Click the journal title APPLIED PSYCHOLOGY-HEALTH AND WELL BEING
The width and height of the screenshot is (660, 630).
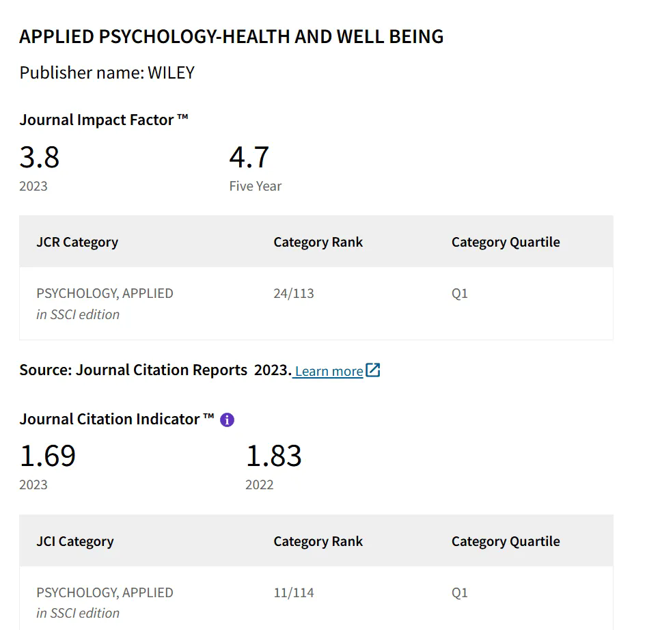pyautogui.click(x=231, y=37)
